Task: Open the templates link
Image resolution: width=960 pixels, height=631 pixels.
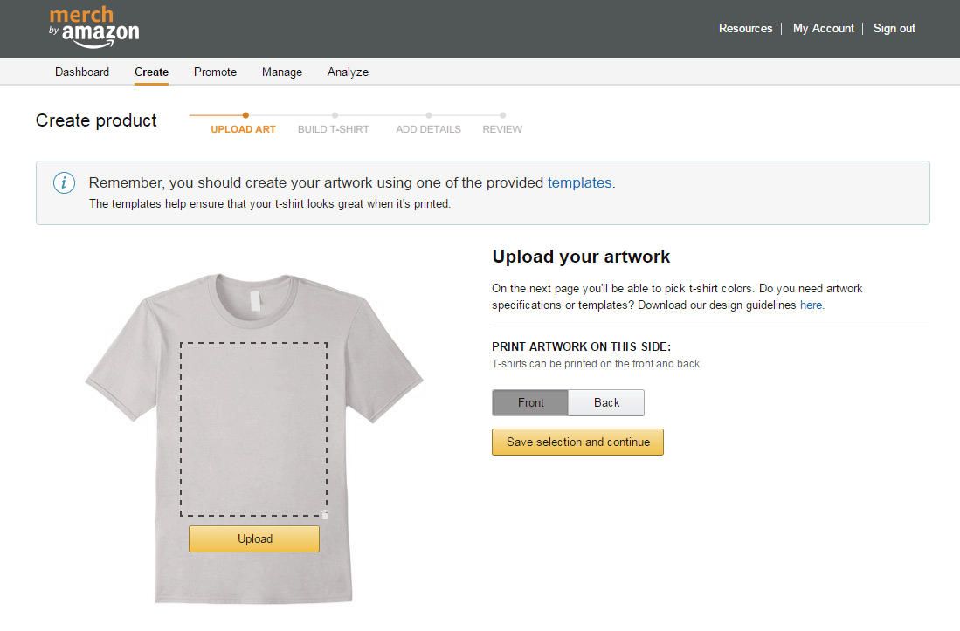Action: 579,182
